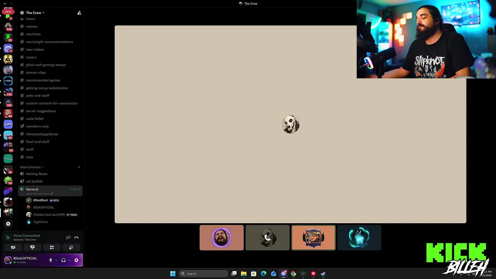Open Task View on taskbar
Screen dimensions: 496x279
(x=234, y=274)
